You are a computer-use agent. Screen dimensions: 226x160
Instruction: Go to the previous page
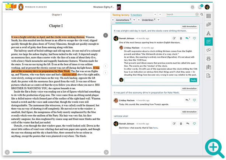7,152
